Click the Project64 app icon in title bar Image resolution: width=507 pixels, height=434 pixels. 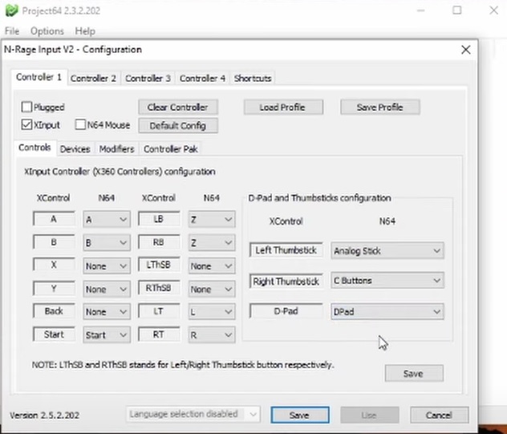coord(11,10)
